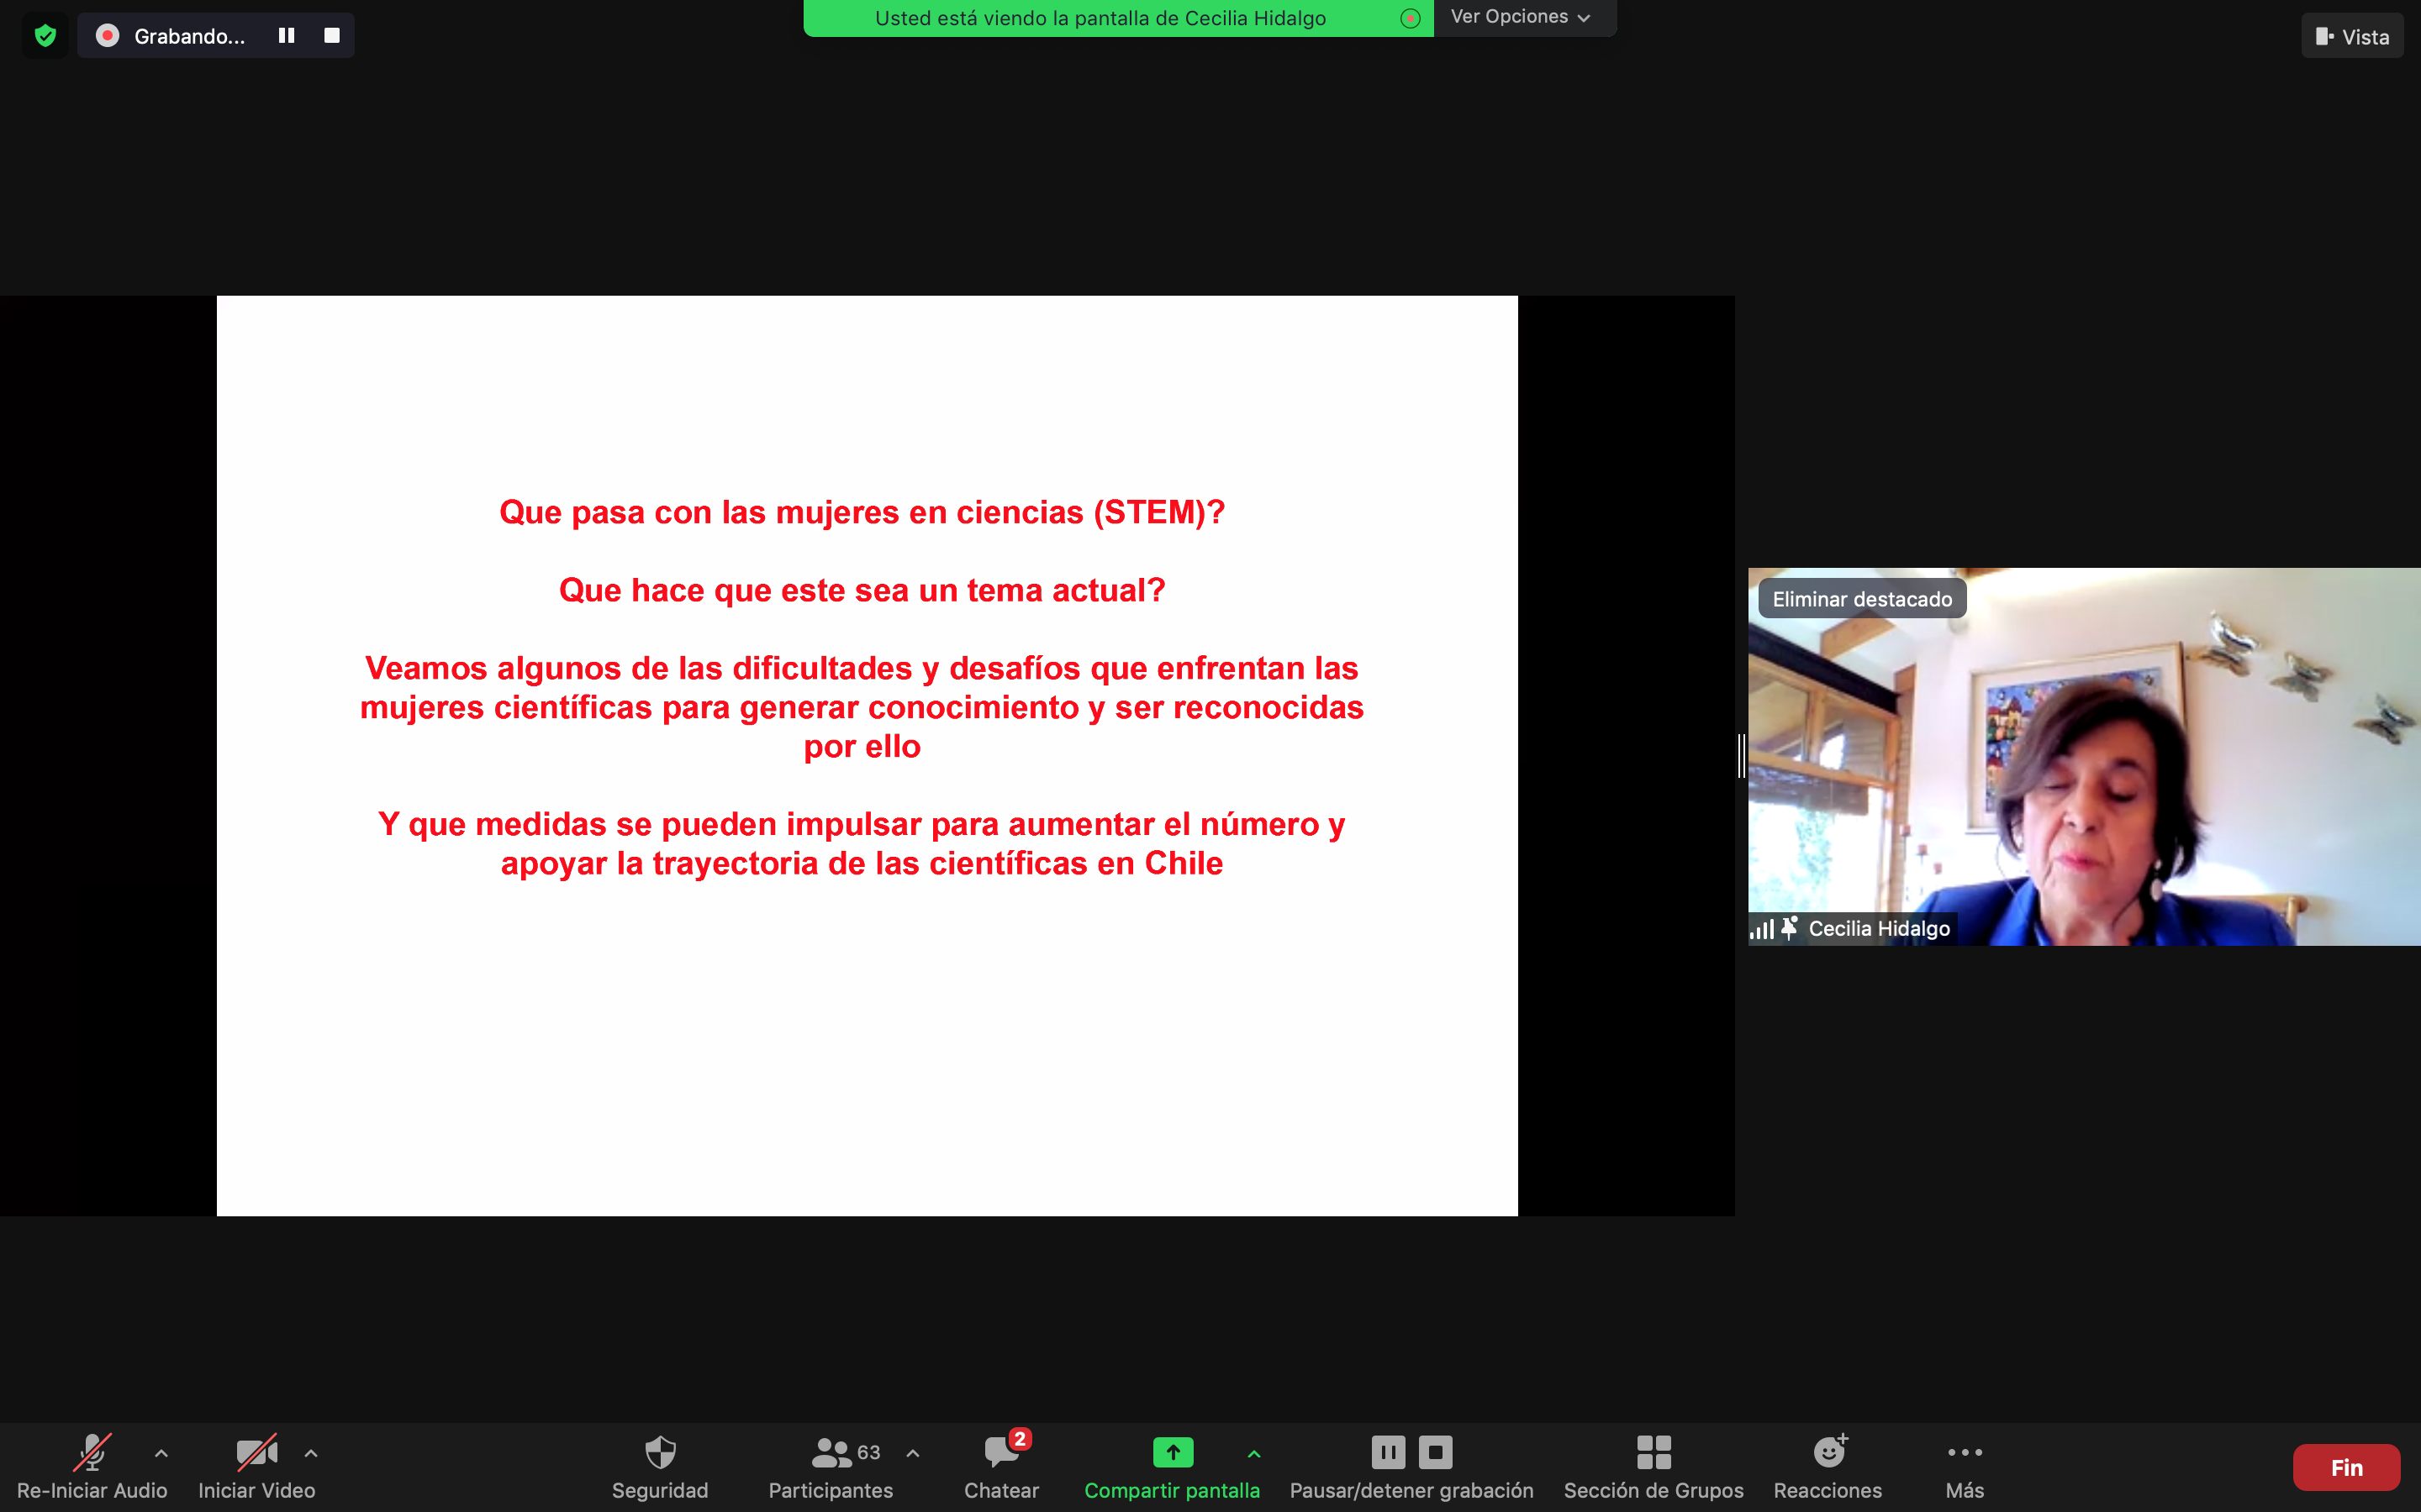
Task: Turn on camera with Iniciar Video
Action: [256, 1452]
